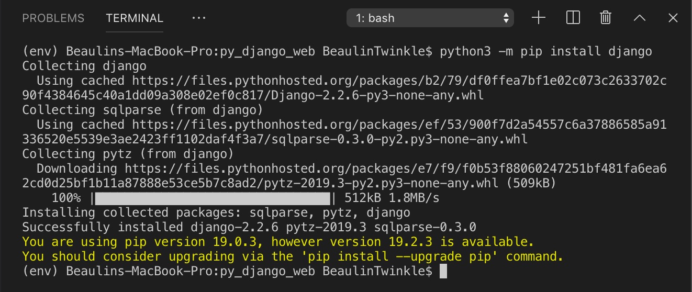This screenshot has height=292, width=692.
Task: Click the yellow pip version 19.0.3 warning
Action: (277, 242)
